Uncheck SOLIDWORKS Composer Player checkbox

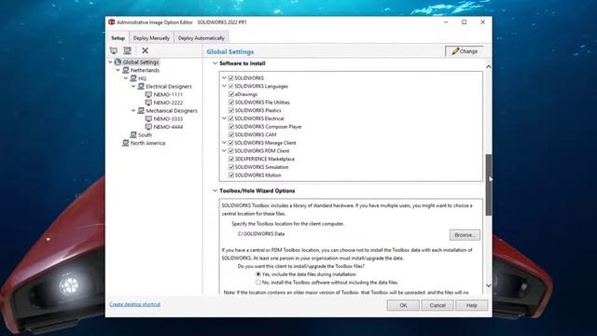click(x=230, y=127)
